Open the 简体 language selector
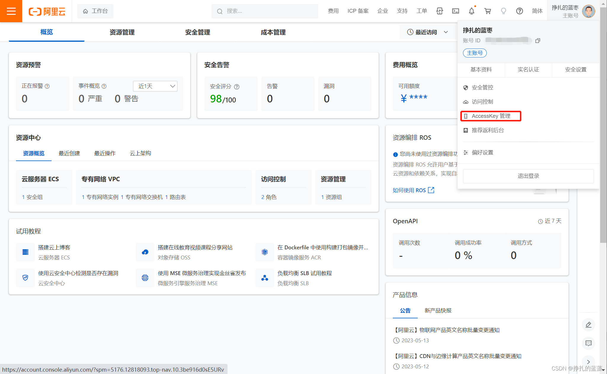Screen dimensions: 607x374 (x=537, y=11)
